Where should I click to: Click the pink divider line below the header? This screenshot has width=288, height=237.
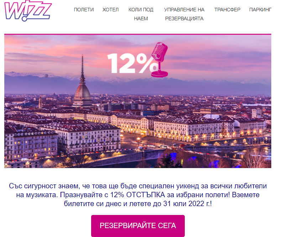click(x=138, y=34)
